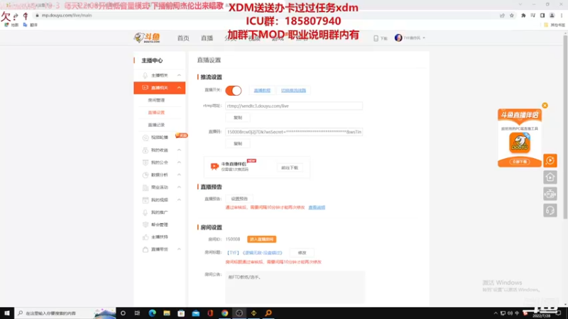Viewport: 568px width, 319px height.
Task: Click the 商业活动 sidebar icon
Action: click(146, 187)
